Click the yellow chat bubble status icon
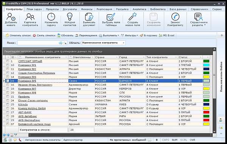Viewport: 227px width, 144px height. click(15, 140)
